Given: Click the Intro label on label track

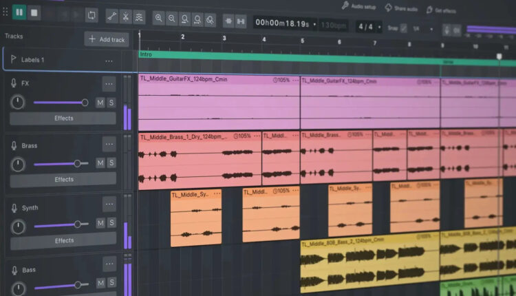Looking at the screenshot, I should tap(146, 54).
